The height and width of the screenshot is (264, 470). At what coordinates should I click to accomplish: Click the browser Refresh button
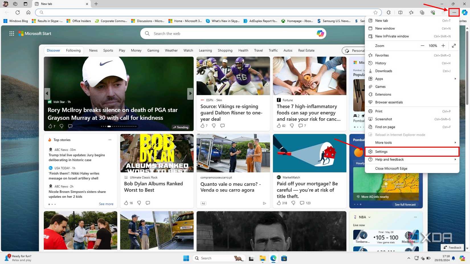pos(18,12)
